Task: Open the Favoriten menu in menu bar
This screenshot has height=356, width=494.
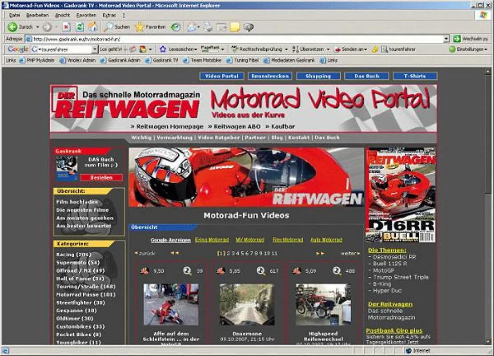Action: pyautogui.click(x=86, y=15)
